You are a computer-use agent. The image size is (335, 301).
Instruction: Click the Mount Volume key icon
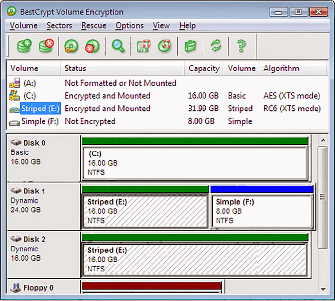[x=71, y=46]
